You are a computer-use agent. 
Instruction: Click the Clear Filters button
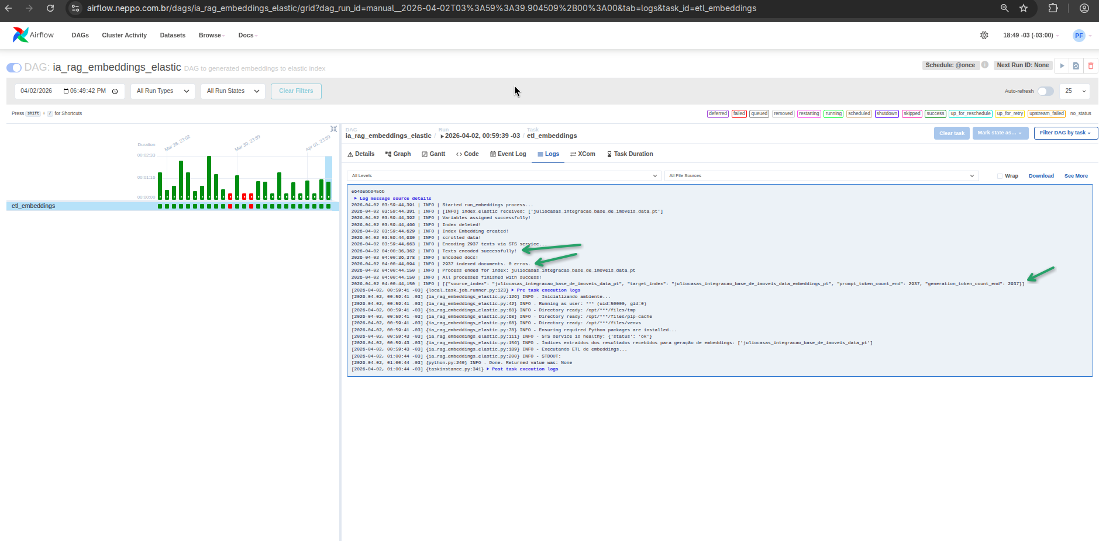click(296, 91)
